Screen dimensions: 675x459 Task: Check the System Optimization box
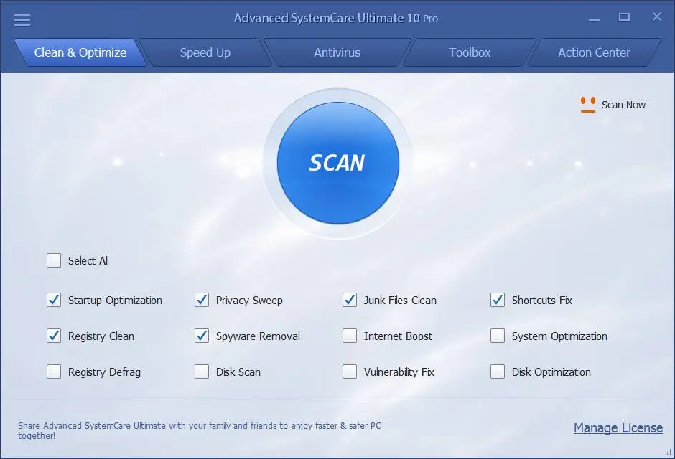[498, 336]
